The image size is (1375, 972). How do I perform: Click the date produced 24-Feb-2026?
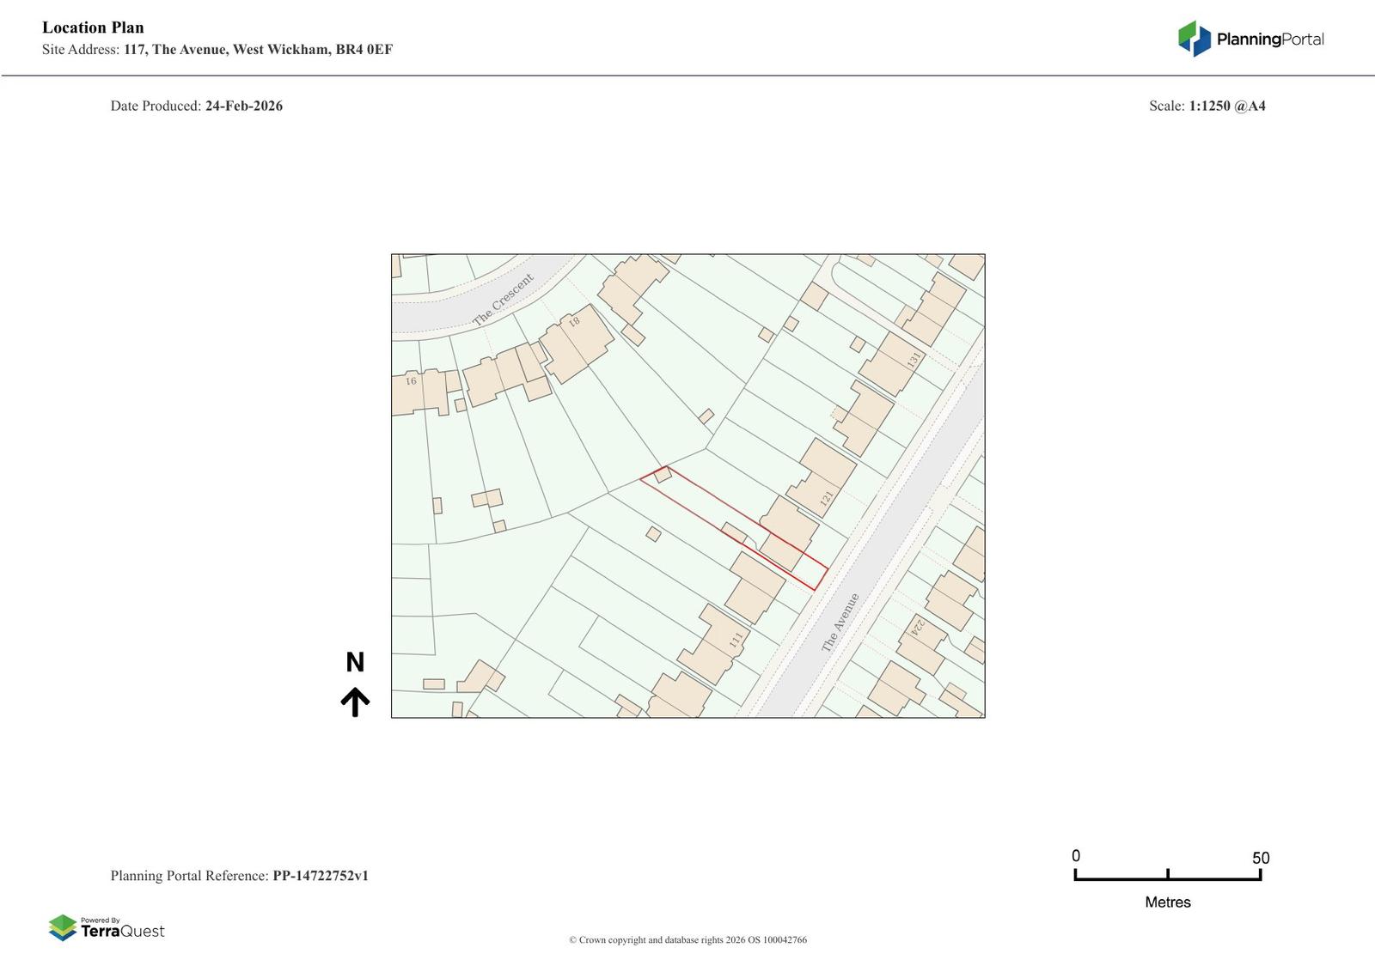(x=243, y=106)
